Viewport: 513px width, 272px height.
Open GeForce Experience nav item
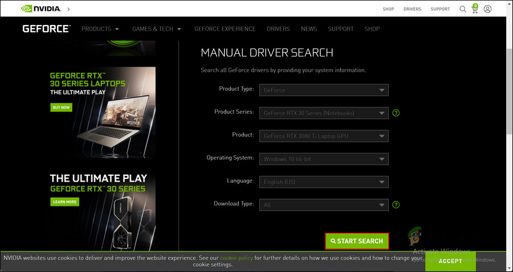point(225,28)
